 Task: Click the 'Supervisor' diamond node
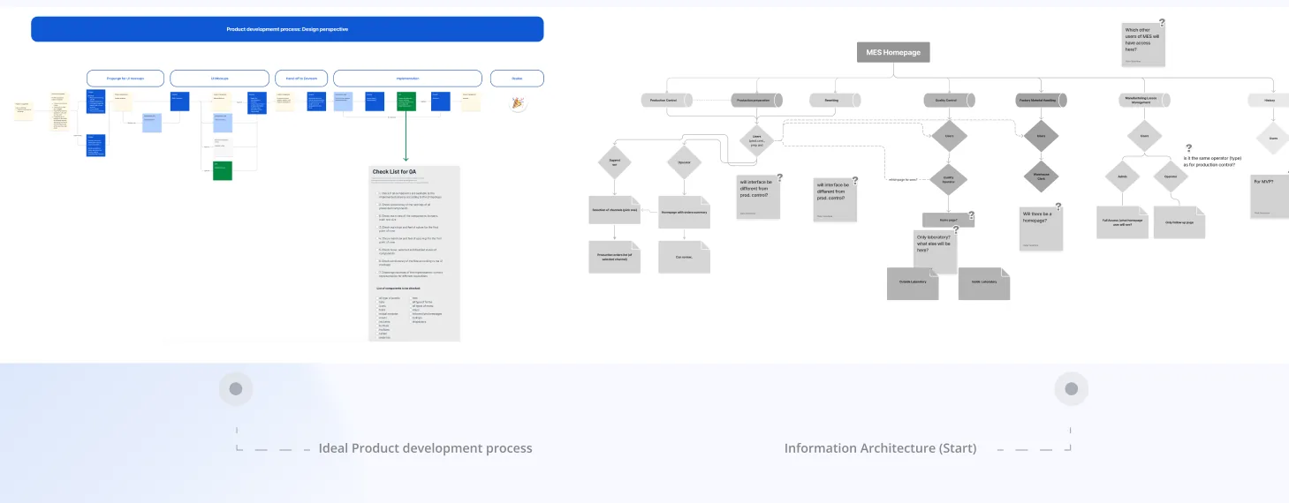614,162
